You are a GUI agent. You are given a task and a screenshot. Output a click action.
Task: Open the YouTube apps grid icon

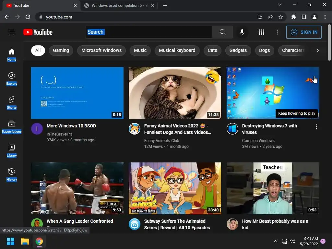(262, 32)
